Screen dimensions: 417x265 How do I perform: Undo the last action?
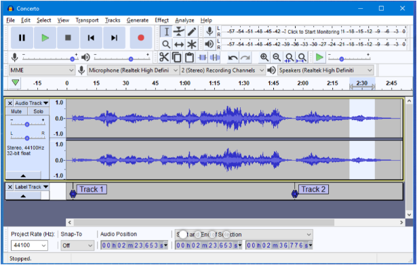tap(233, 57)
